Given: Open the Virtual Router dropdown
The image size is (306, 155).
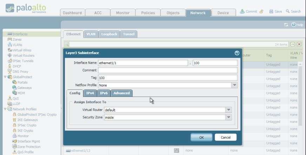Looking at the screenshot, I should [x=228, y=110].
